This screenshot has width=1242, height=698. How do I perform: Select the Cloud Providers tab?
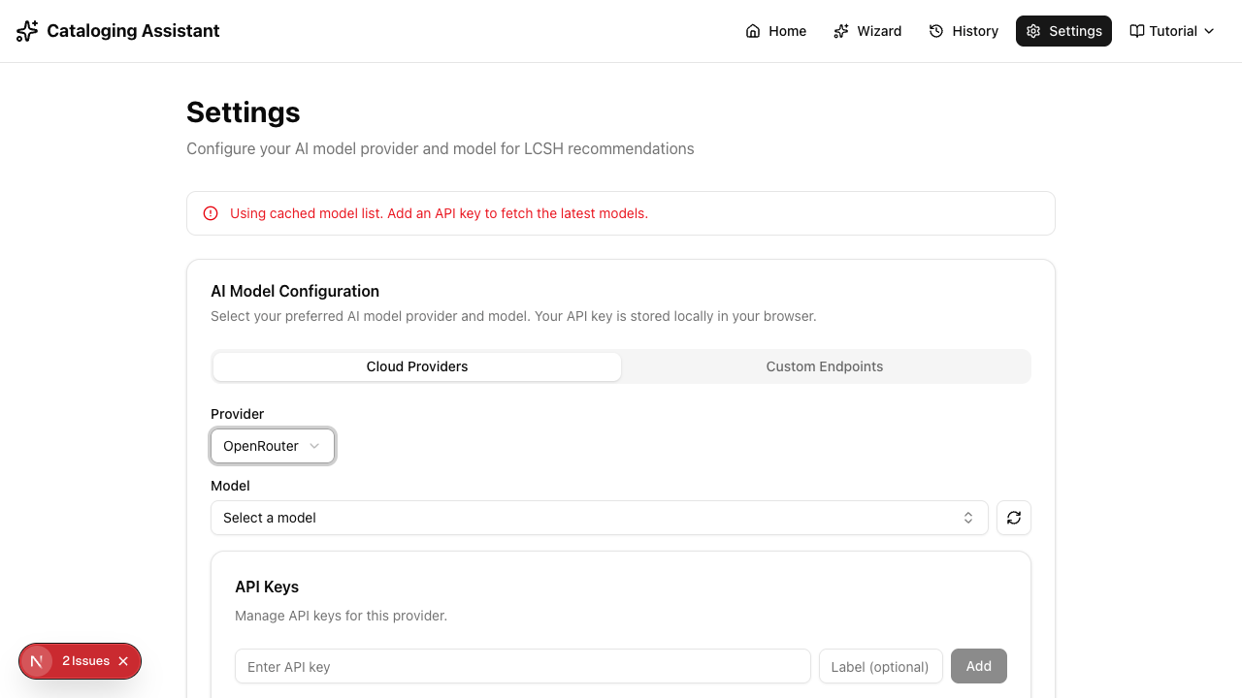point(416,365)
